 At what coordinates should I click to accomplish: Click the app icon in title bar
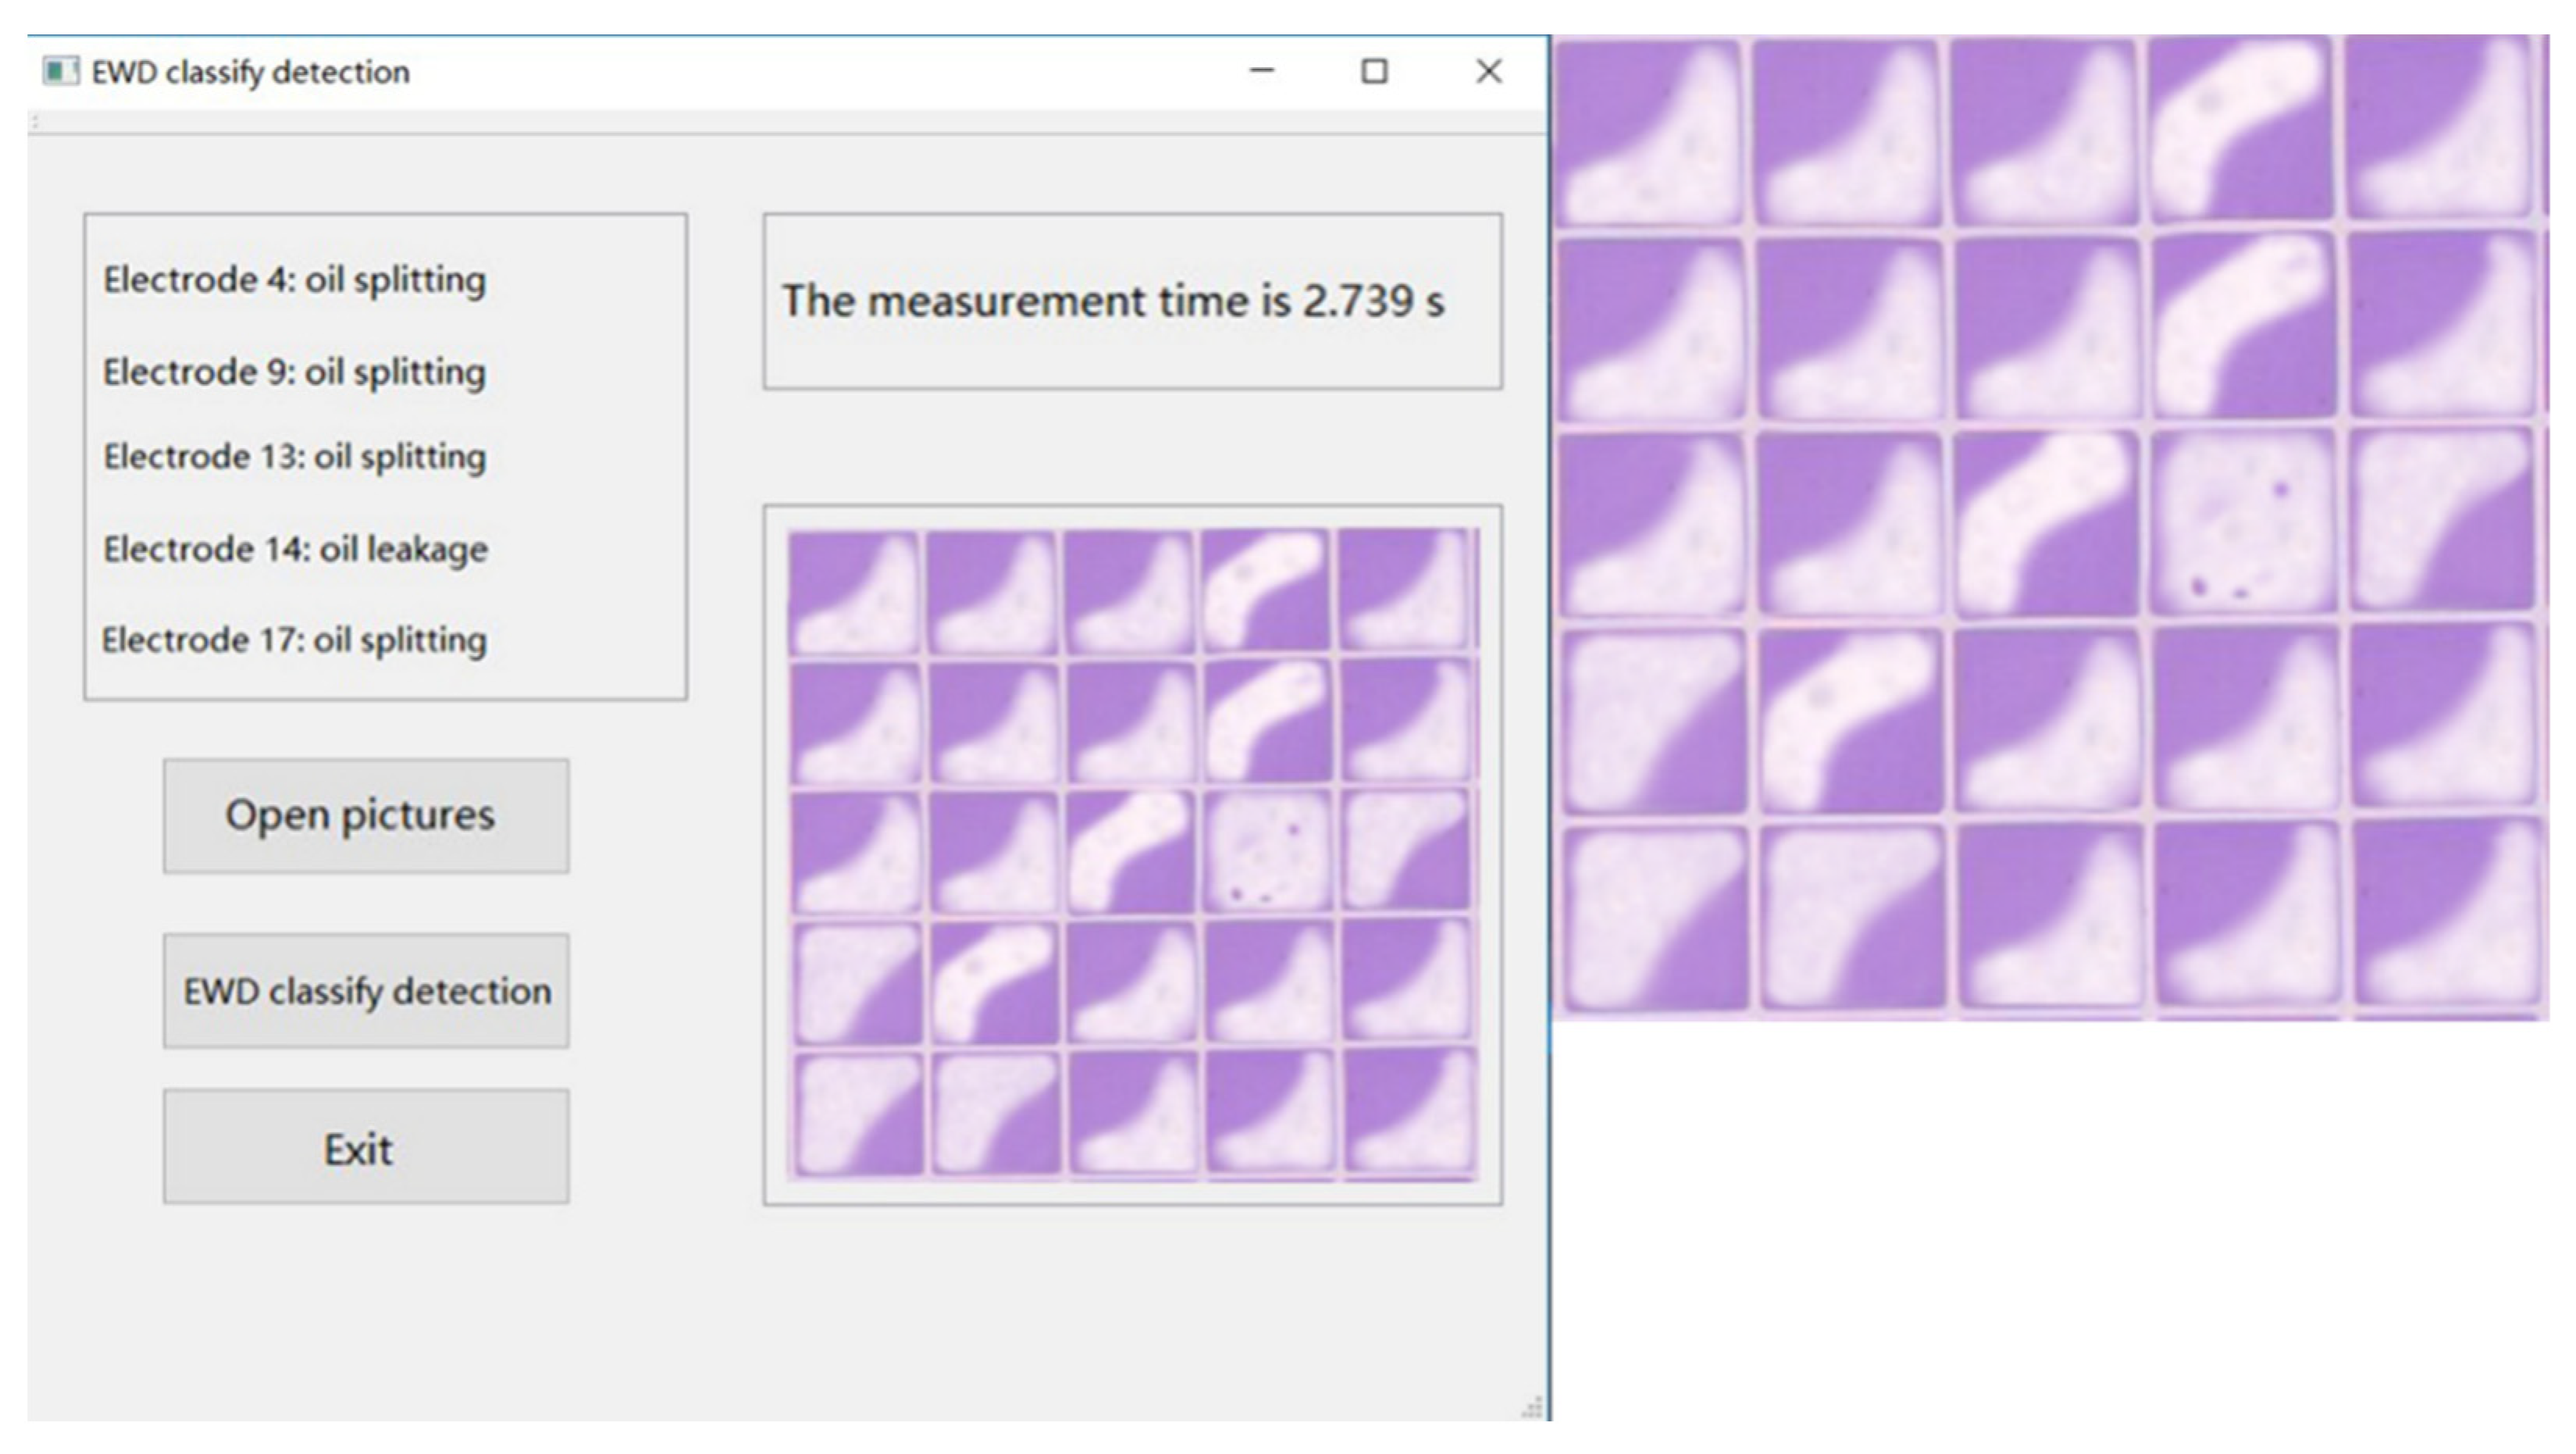tap(60, 71)
